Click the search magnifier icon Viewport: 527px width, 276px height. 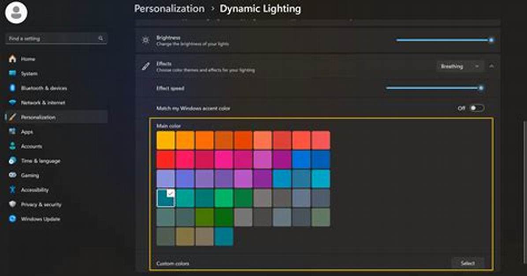(100, 39)
